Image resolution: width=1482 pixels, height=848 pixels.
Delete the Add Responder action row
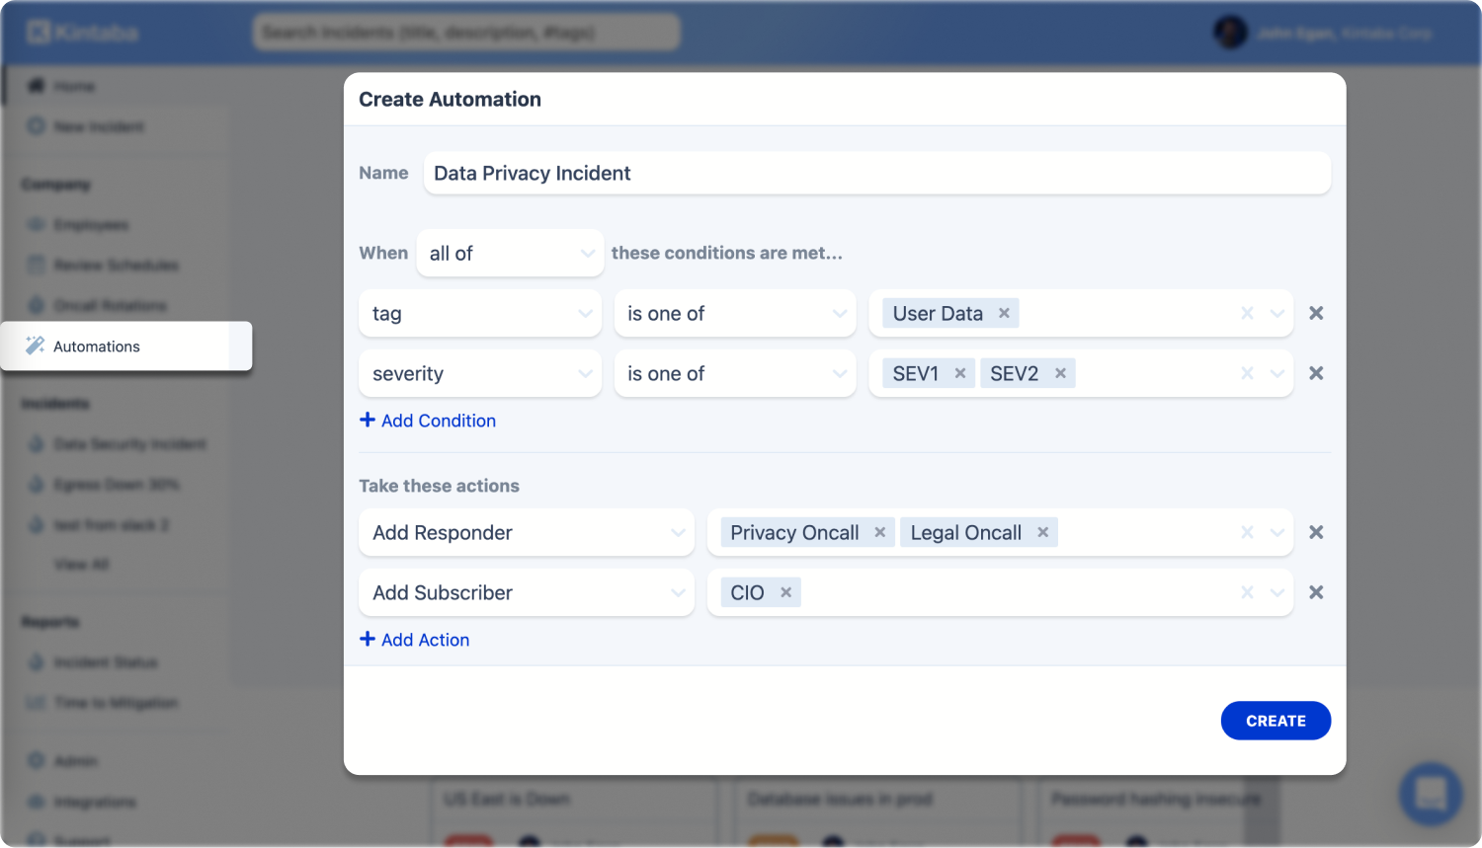click(x=1316, y=532)
